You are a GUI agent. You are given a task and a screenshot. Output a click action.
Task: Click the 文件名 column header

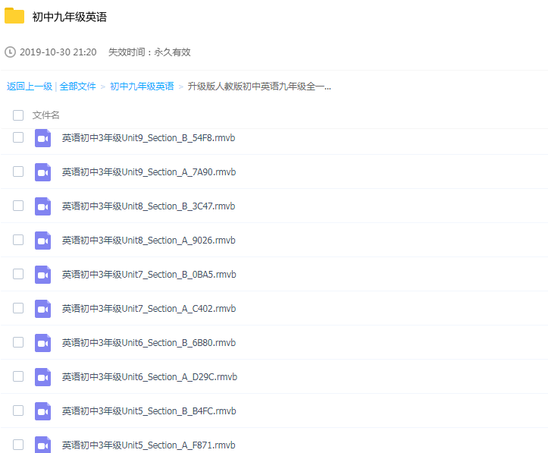pos(46,115)
